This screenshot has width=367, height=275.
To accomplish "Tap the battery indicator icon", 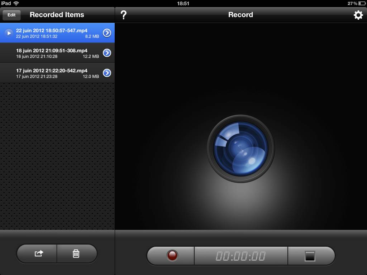I will coord(362,3).
